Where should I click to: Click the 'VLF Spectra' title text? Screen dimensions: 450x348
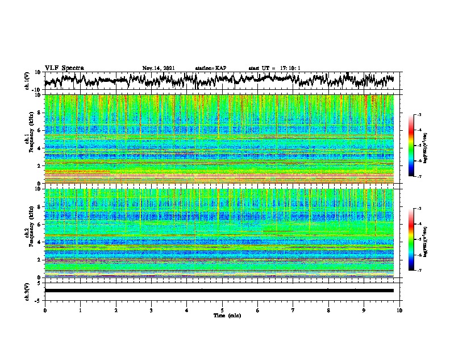click(64, 68)
